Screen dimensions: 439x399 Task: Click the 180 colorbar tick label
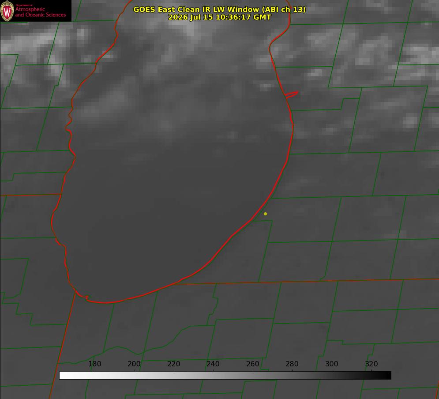click(94, 364)
